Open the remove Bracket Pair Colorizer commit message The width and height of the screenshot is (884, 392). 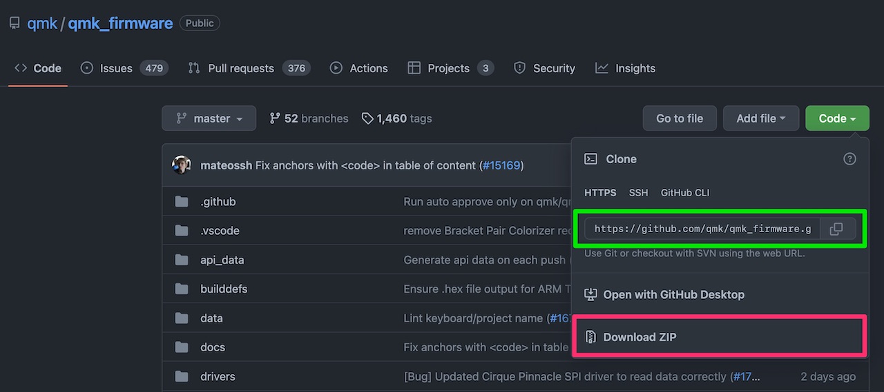[x=487, y=231]
